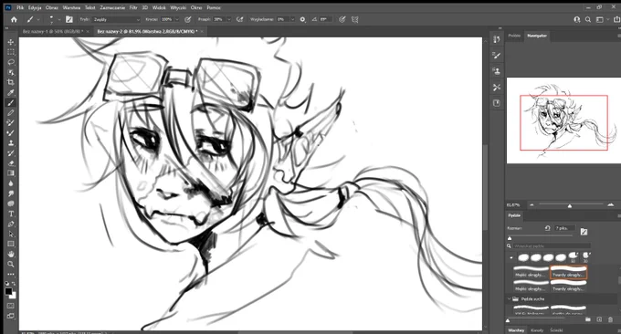Click the Home icon in options bar
The height and width of the screenshot is (334, 621).
pyautogui.click(x=14, y=19)
